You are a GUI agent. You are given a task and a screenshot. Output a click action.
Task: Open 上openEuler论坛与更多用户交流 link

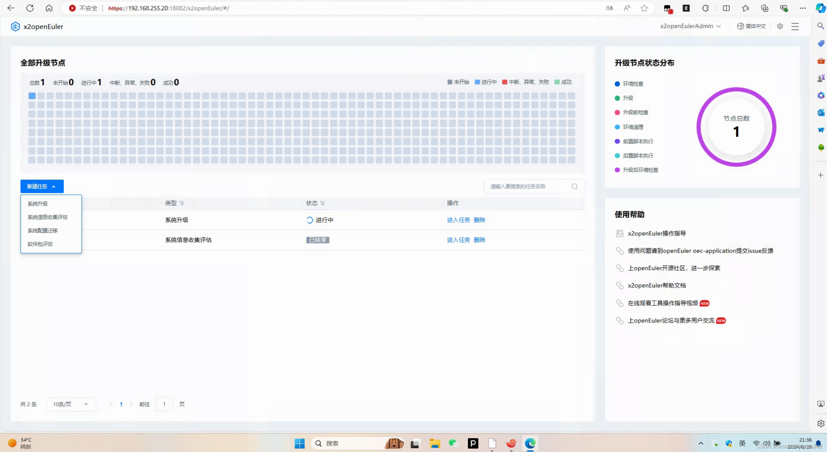[x=671, y=320]
